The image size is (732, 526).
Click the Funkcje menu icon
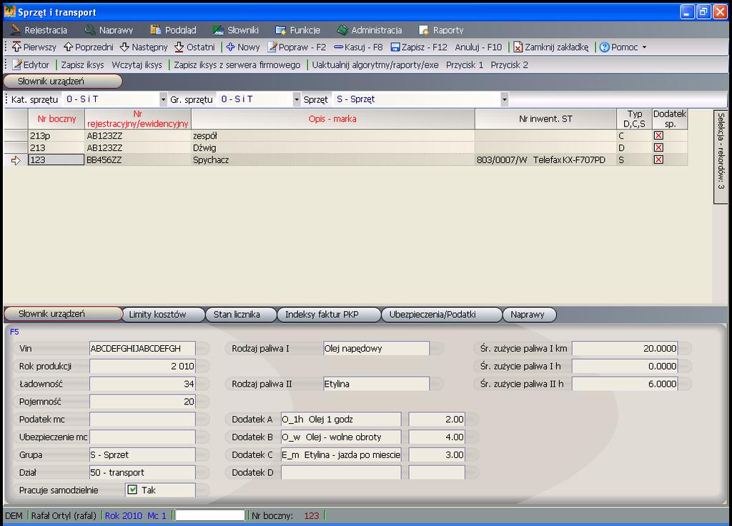coord(280,30)
